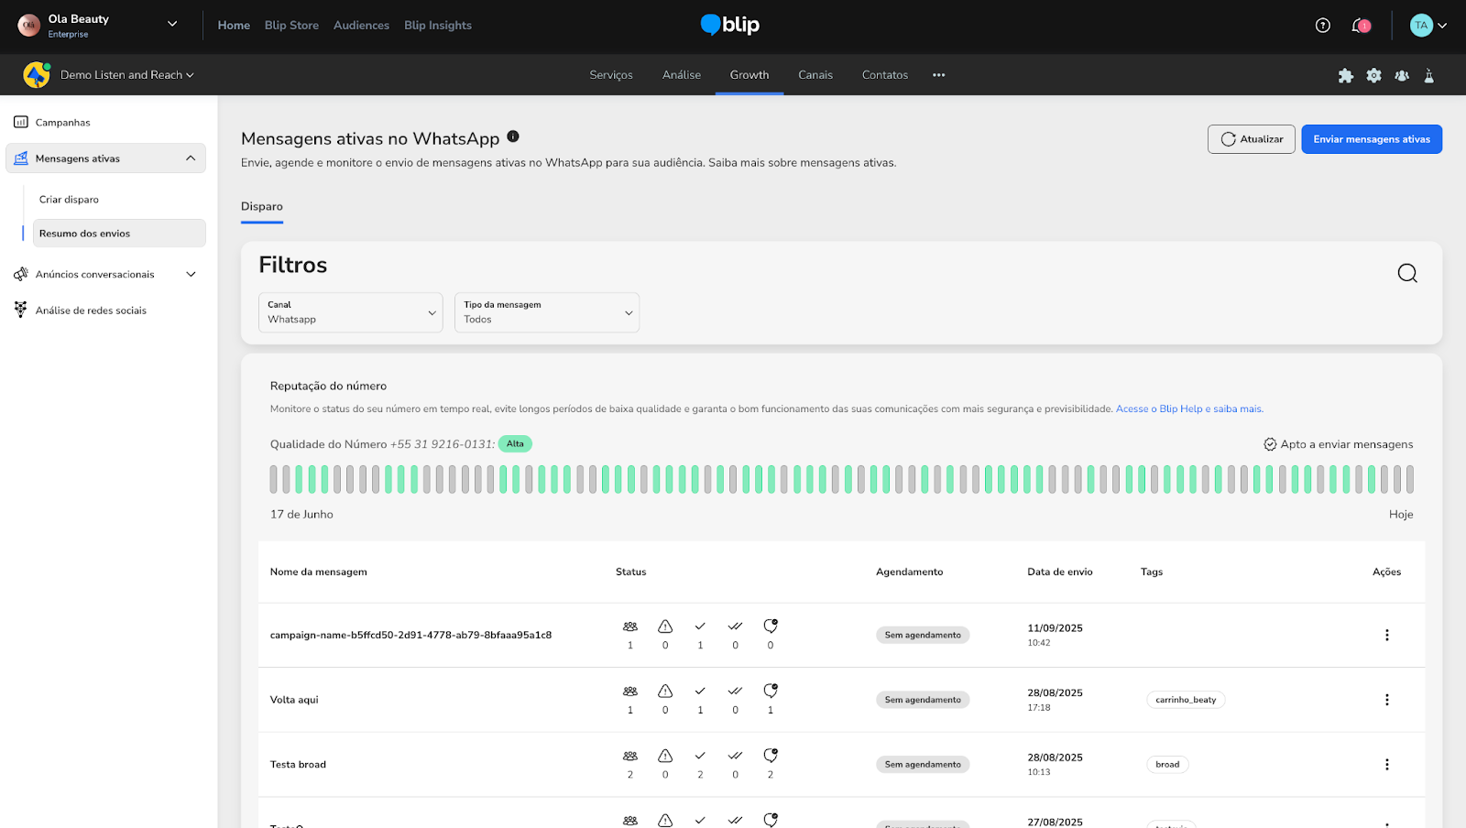Screen dimensions: 1466x828
Task: Click the beaker test icon
Action: point(1428,76)
